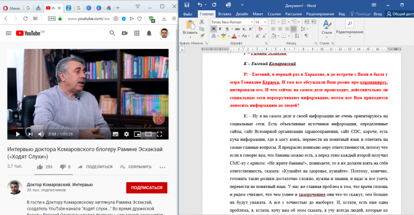The height and width of the screenshot is (215, 414).
Task: Open YouTube notifications bell
Action: coord(149,33)
